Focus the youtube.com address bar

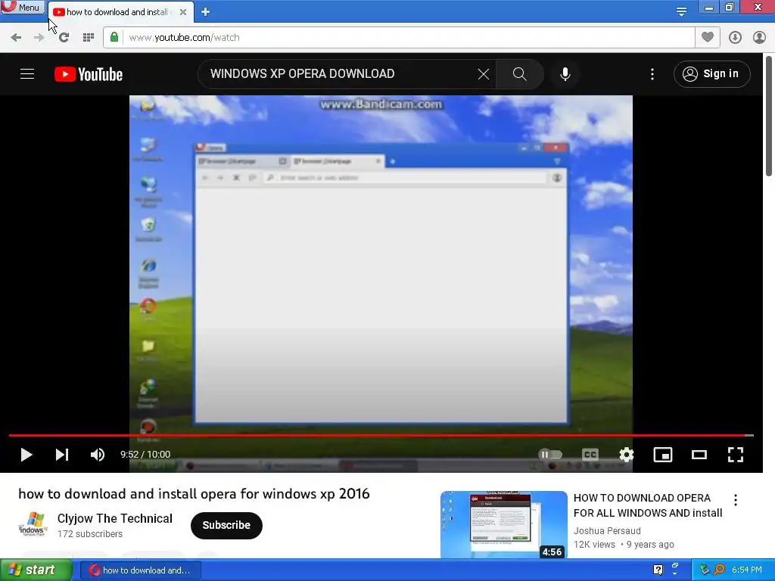tap(409, 37)
